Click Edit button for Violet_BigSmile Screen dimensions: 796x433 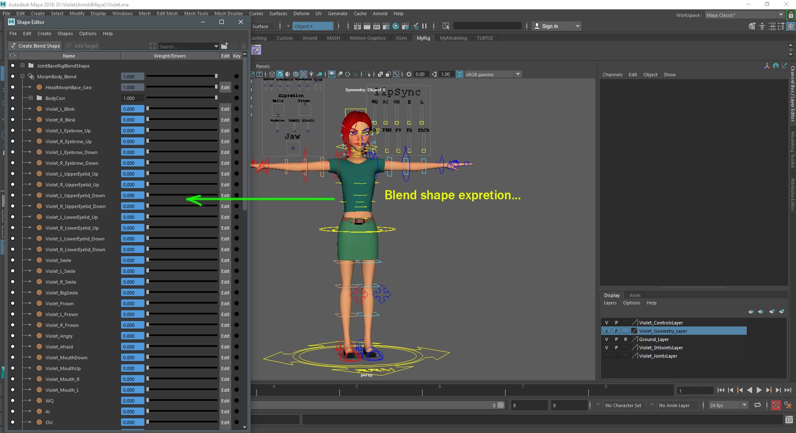(225, 293)
